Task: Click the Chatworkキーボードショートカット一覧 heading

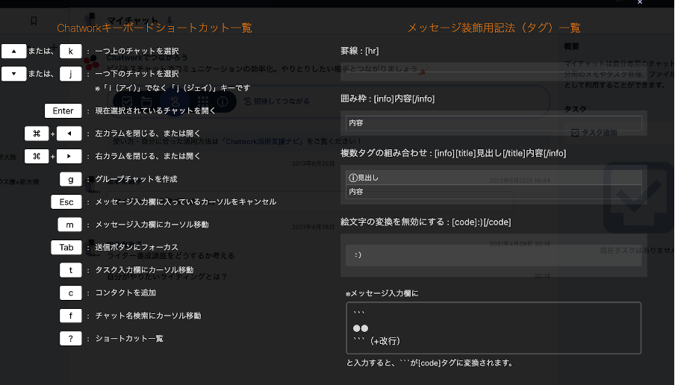Action: [x=155, y=28]
